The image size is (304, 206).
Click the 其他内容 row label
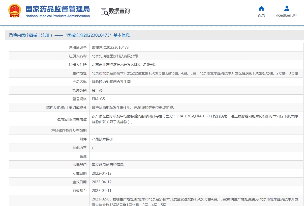point(79,148)
